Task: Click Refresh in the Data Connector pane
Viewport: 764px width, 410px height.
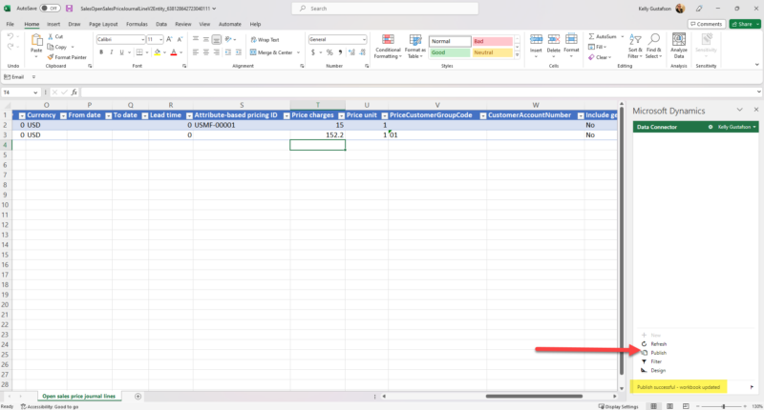Action: (658, 343)
